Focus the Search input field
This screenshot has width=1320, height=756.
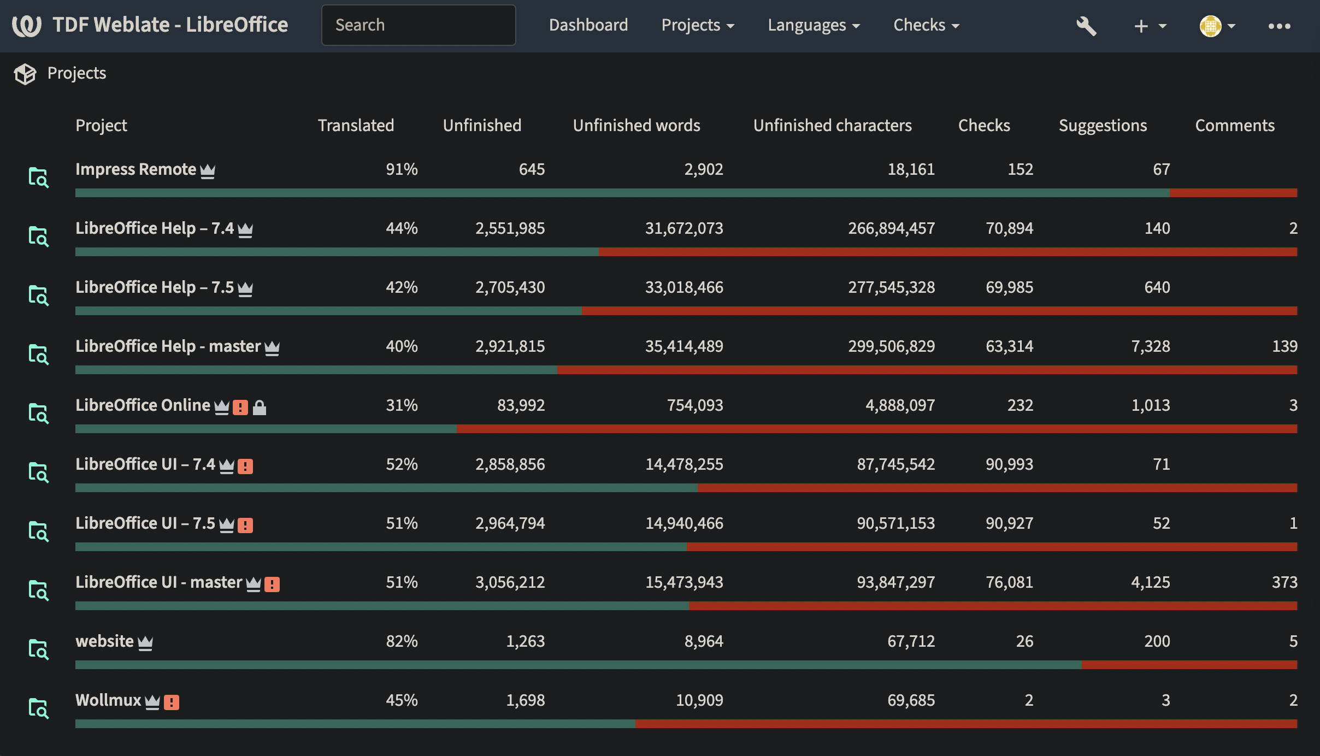click(419, 25)
